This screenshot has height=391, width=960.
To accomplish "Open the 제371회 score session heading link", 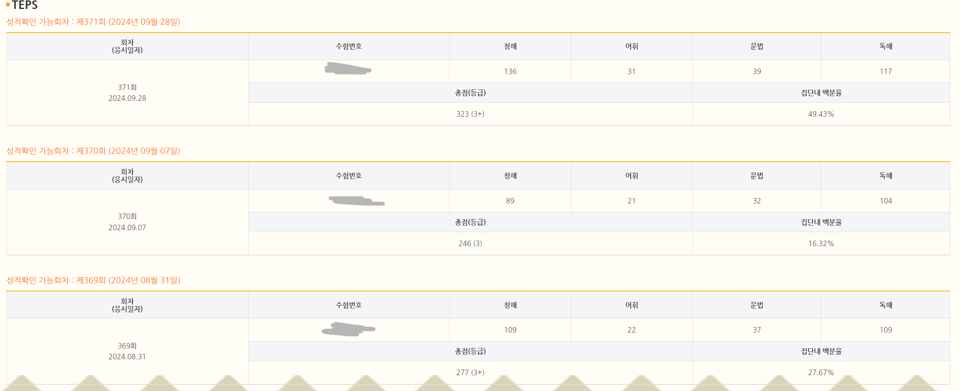I will tap(93, 22).
